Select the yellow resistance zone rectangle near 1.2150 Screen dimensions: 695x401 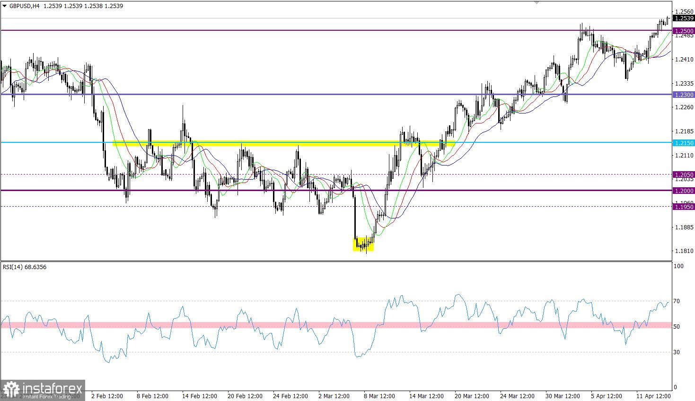pyautogui.click(x=284, y=143)
